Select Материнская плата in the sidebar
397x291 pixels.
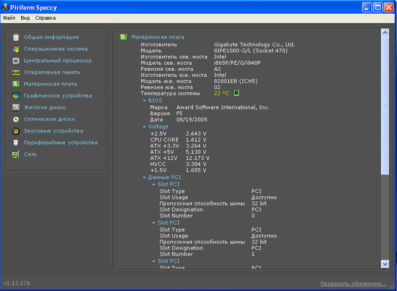50,84
